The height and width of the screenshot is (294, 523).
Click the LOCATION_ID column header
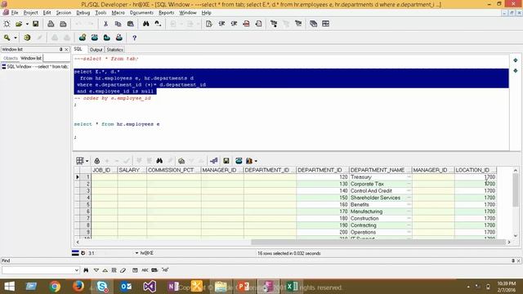click(476, 170)
